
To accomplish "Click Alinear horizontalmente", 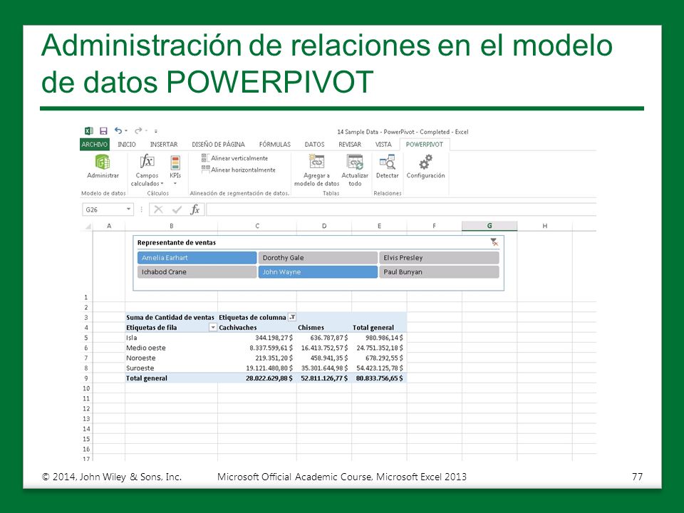I will 238,170.
